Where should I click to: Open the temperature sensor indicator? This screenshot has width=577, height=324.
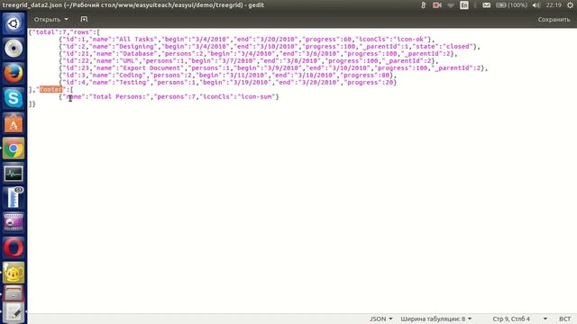click(423, 5)
